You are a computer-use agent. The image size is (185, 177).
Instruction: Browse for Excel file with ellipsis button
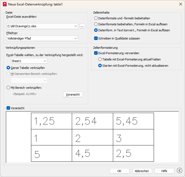(82, 26)
